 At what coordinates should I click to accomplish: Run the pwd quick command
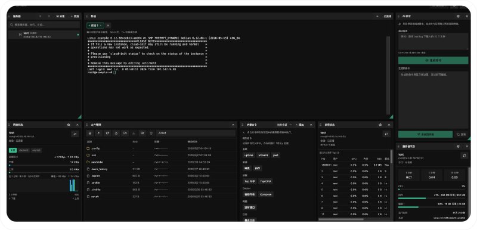coord(275,155)
